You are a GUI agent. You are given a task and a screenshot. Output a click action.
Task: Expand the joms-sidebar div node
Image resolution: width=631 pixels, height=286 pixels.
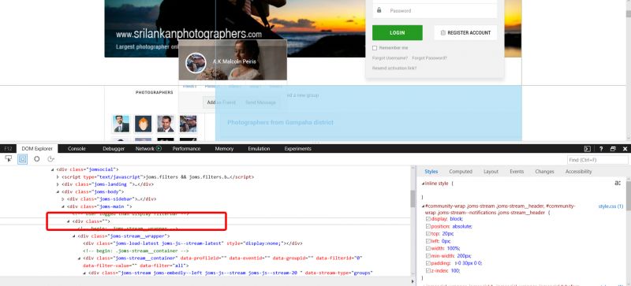pyautogui.click(x=63, y=199)
